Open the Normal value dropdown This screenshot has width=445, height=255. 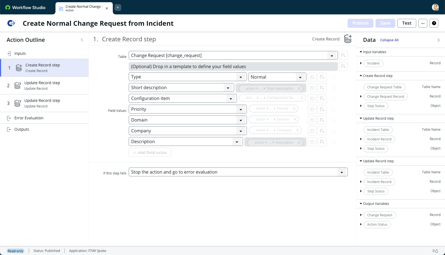click(300, 77)
